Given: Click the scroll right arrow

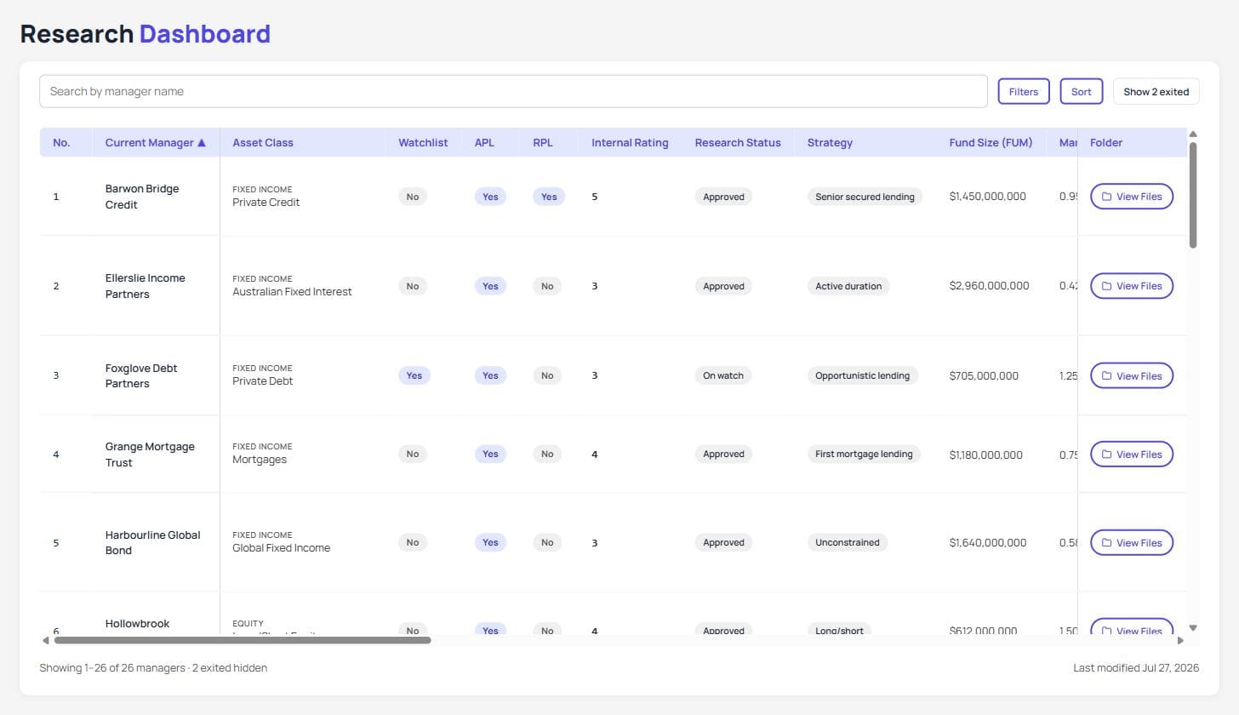Looking at the screenshot, I should (1180, 640).
